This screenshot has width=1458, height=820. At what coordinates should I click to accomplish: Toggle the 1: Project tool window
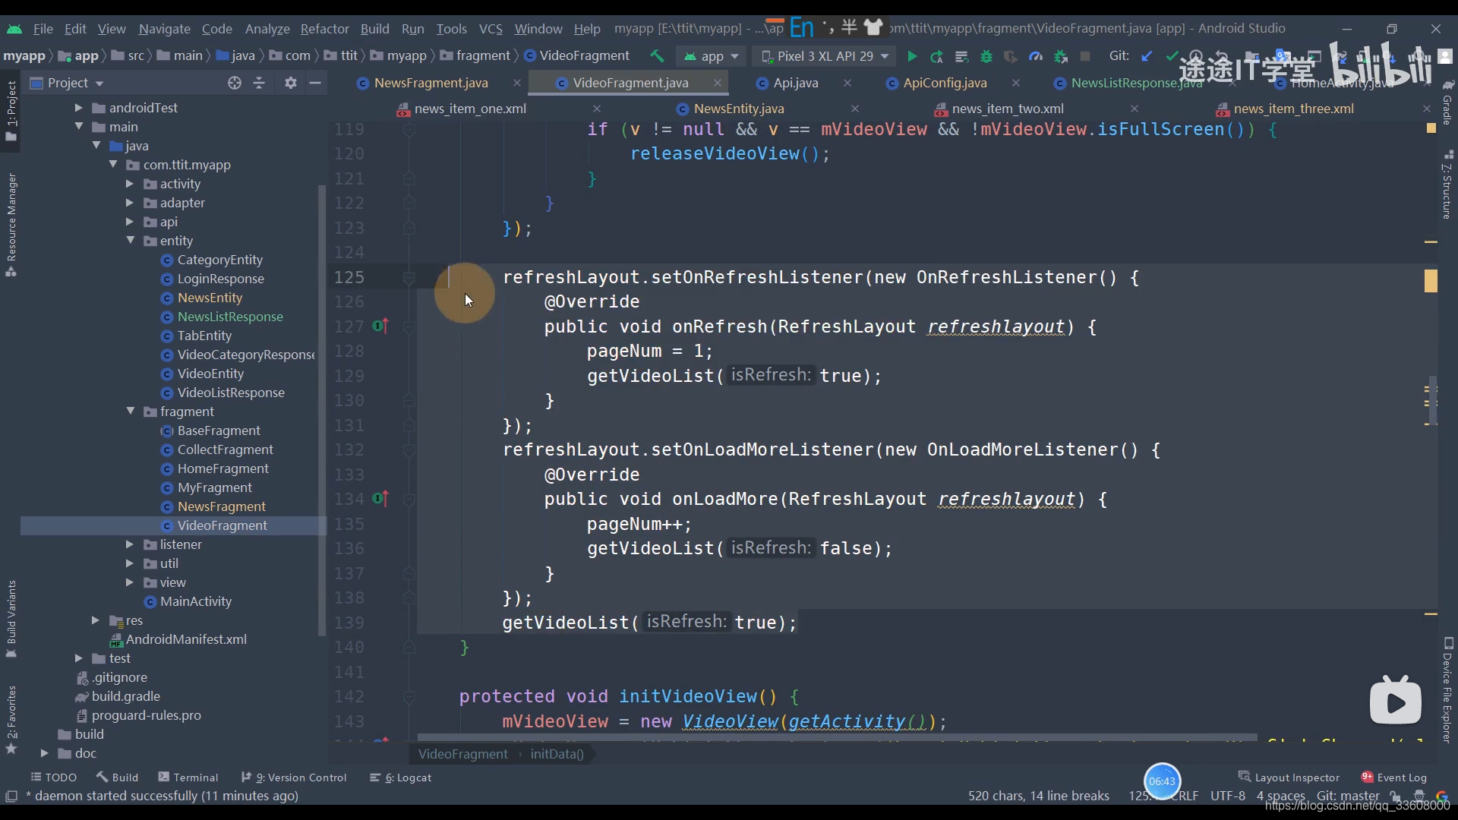pyautogui.click(x=11, y=111)
